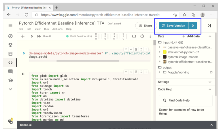Click the notebook vertical scrollbar
221x132 pixels.
pos(154,43)
